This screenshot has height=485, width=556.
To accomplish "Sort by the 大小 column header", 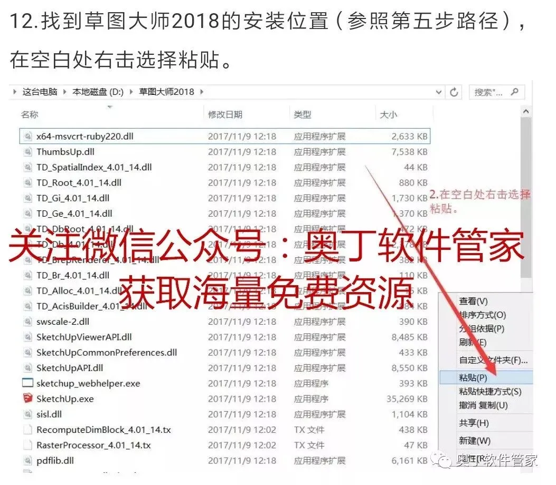I will [x=388, y=114].
